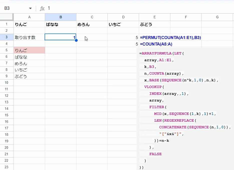This screenshot has height=170, width=234.
Task: Select column E header
Action: (x=155, y=17)
